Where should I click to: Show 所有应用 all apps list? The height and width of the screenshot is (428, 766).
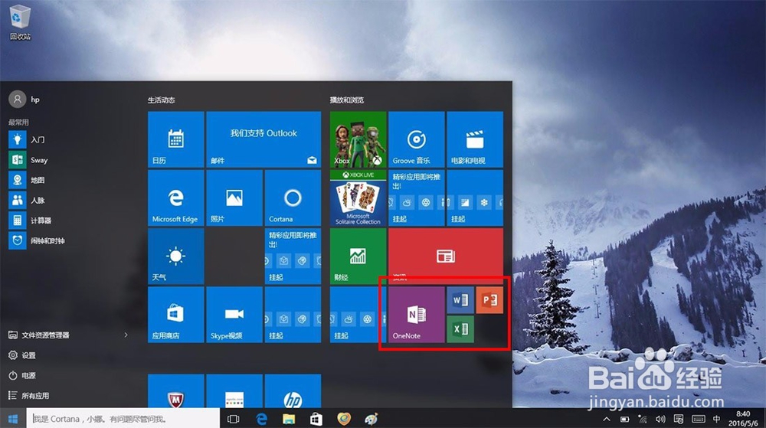[28, 395]
